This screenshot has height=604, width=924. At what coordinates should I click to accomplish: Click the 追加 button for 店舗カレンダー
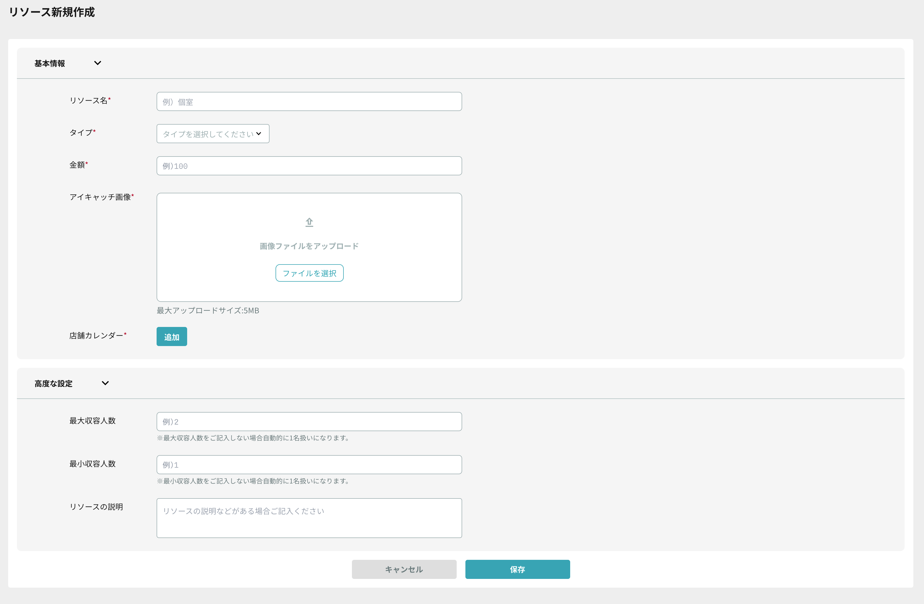[x=172, y=336]
